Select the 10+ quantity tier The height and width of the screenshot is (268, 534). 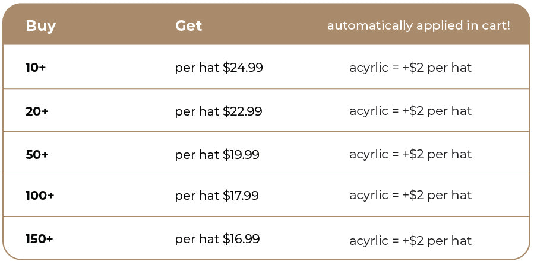(36, 68)
